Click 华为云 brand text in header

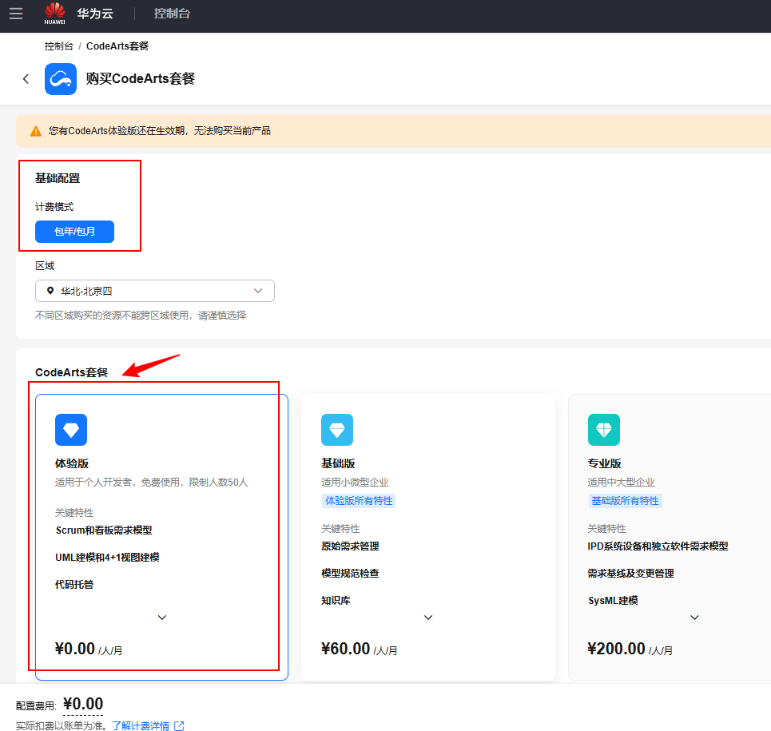tap(95, 14)
